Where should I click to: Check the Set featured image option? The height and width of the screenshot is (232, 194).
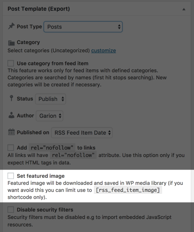[x=11, y=176]
